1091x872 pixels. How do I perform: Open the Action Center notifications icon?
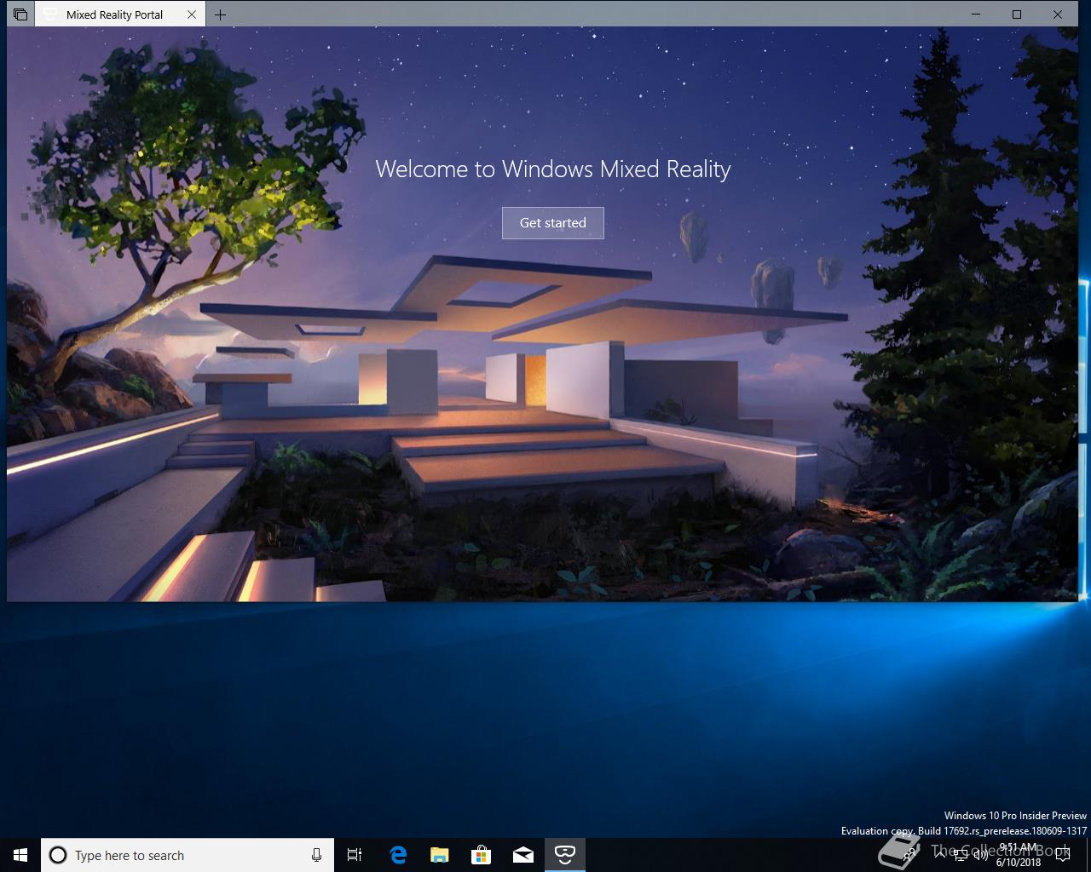[1063, 855]
